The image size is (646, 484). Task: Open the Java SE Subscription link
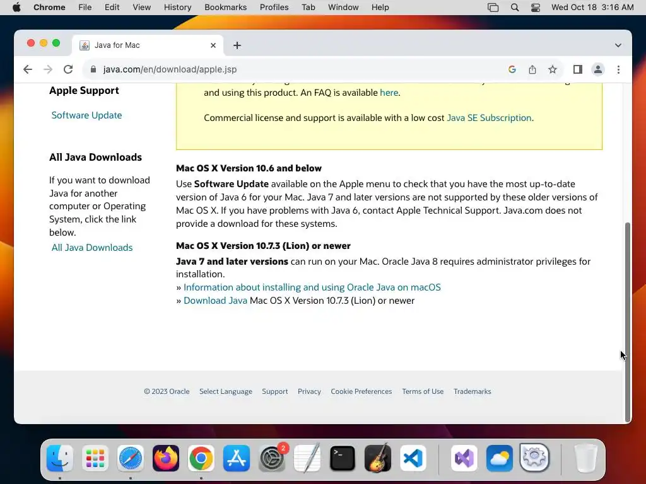[x=489, y=118]
